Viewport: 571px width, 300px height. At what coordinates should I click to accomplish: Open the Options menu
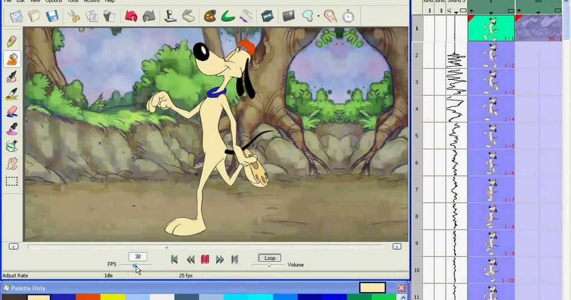point(54,1)
